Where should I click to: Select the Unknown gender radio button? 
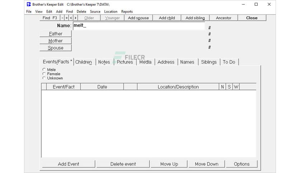click(44, 78)
